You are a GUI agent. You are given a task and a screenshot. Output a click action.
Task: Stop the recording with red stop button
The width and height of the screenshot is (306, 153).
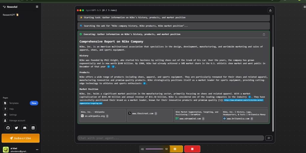[x=192, y=149]
